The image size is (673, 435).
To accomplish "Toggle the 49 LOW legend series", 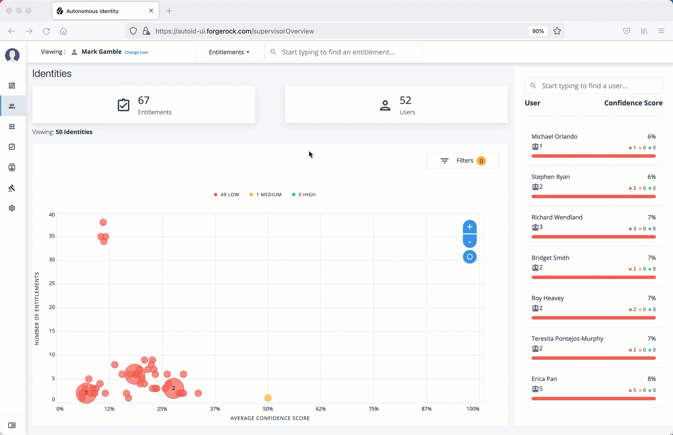I will (226, 195).
